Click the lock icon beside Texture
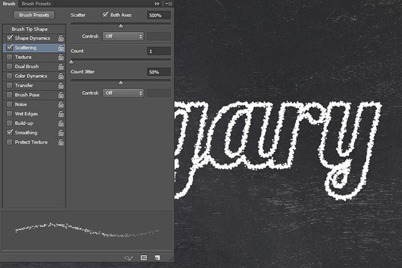402x268 pixels. pyautogui.click(x=61, y=57)
